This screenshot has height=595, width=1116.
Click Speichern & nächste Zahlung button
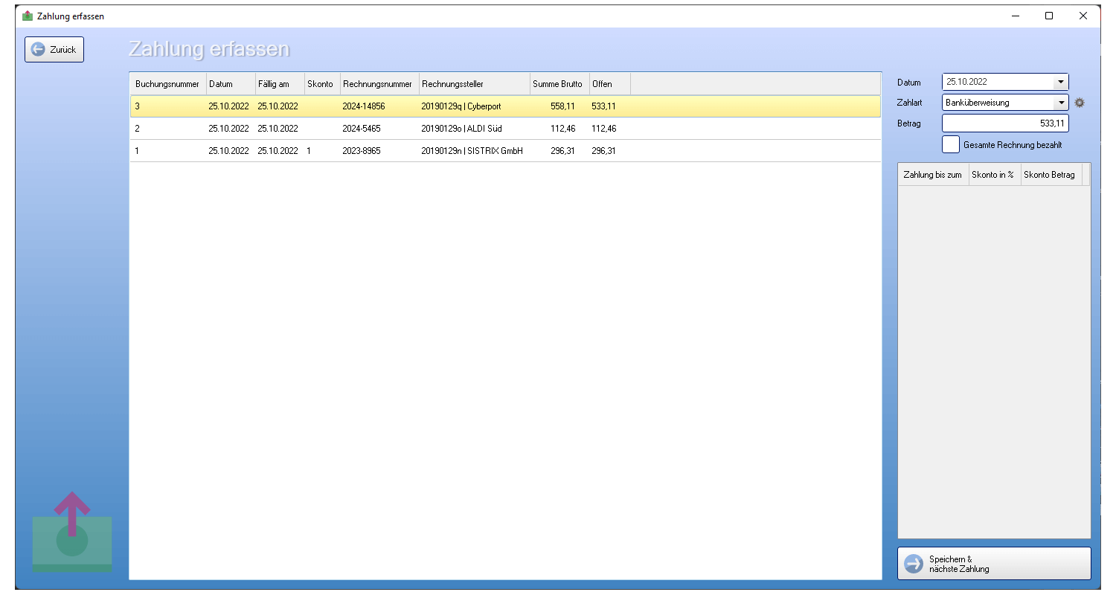tap(994, 564)
